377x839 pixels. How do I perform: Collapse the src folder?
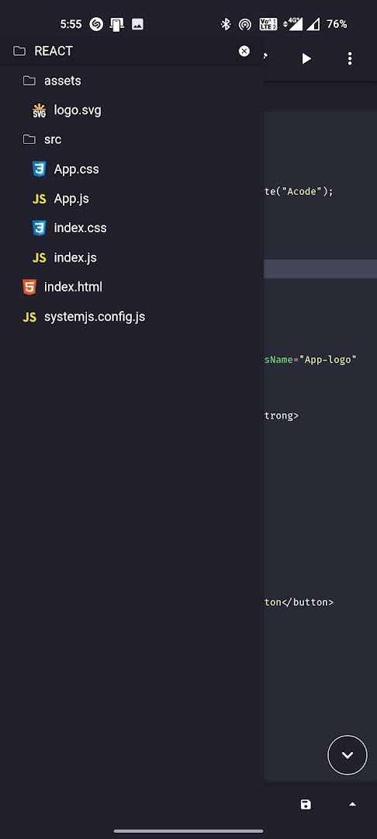click(132, 140)
